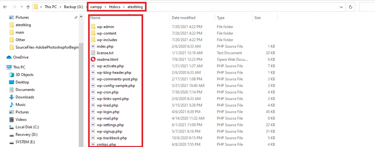
Task: Click 'This PC' in address bar
Action: 51,7
